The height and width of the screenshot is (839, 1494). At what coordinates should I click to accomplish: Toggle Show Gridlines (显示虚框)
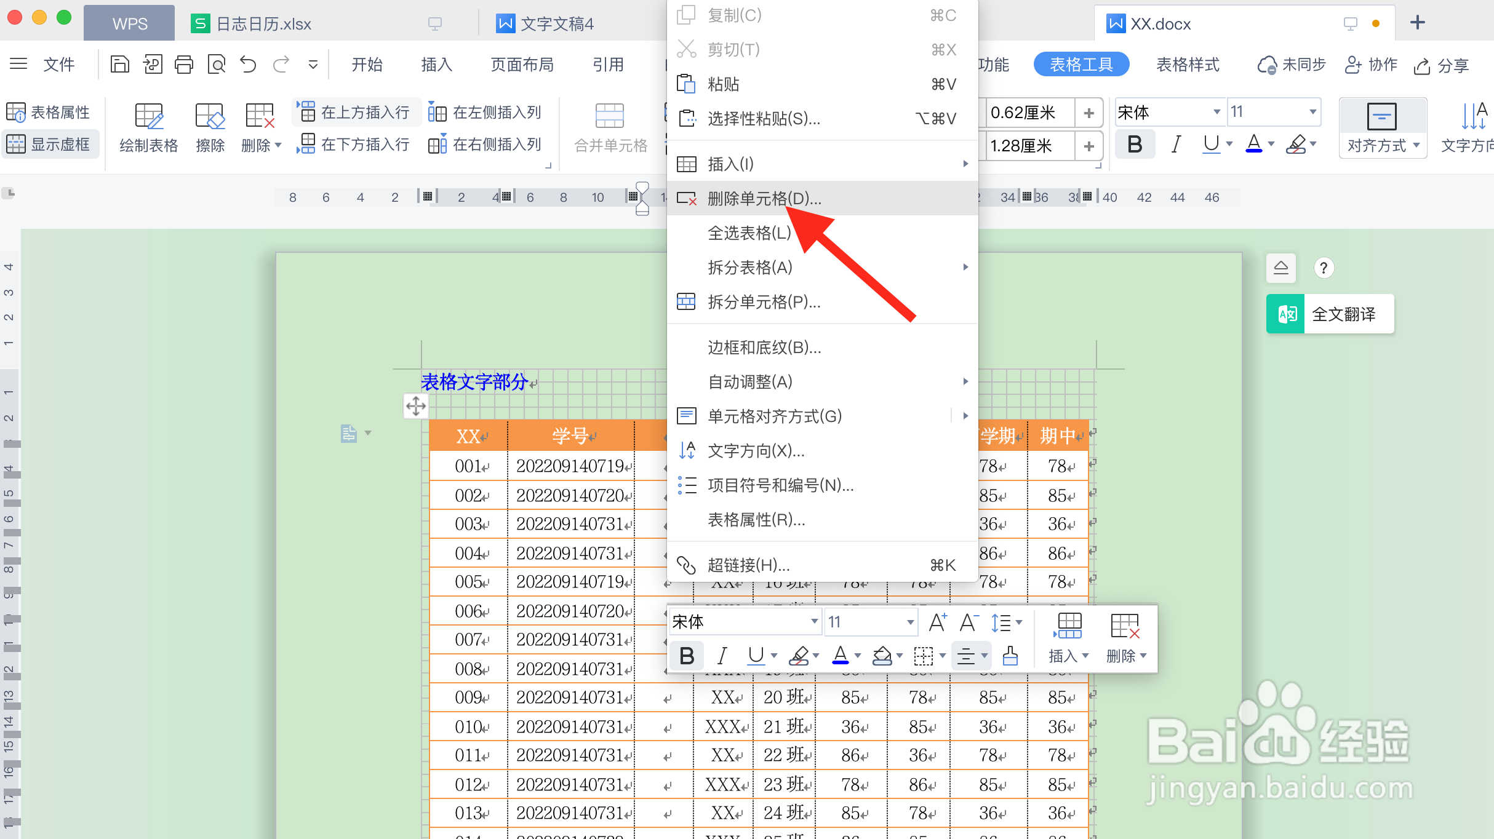[49, 145]
